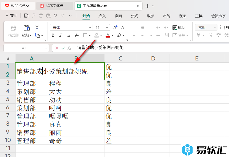The height and width of the screenshot is (157, 229).
Task: Add a new tab with plus button
Action: [x=147, y=6]
